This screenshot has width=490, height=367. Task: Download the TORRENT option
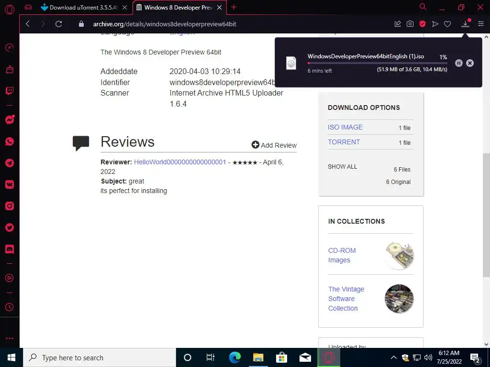coord(344,142)
